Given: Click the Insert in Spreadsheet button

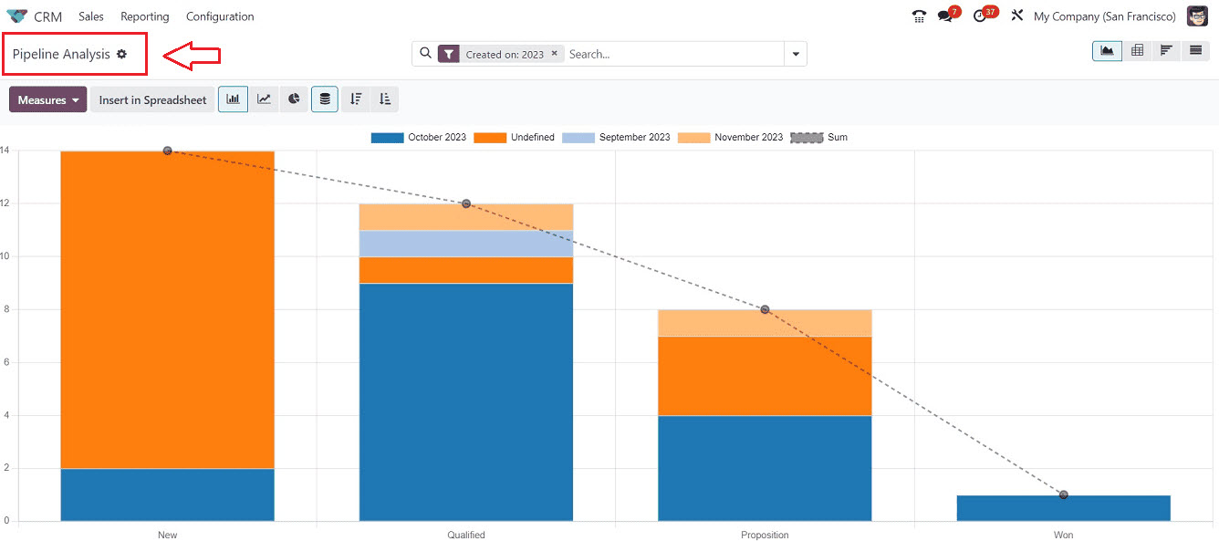Looking at the screenshot, I should coord(152,99).
